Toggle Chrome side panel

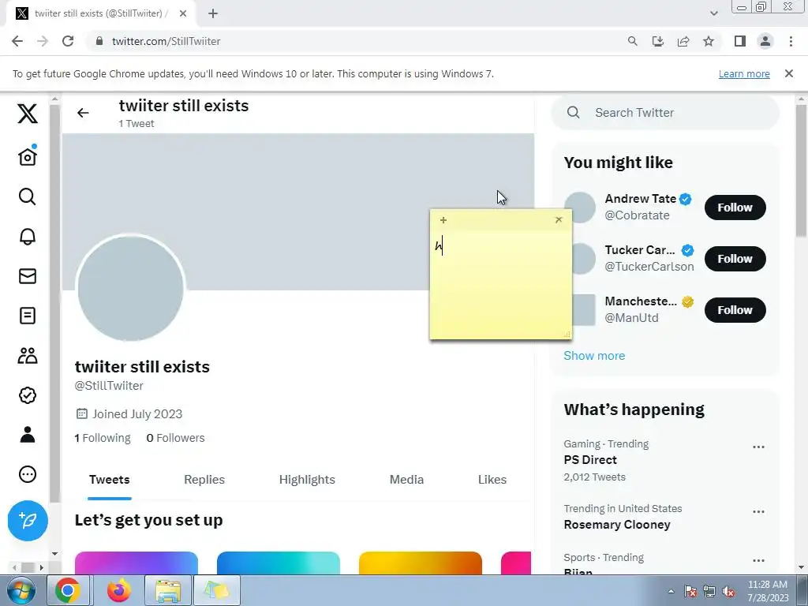tap(740, 41)
